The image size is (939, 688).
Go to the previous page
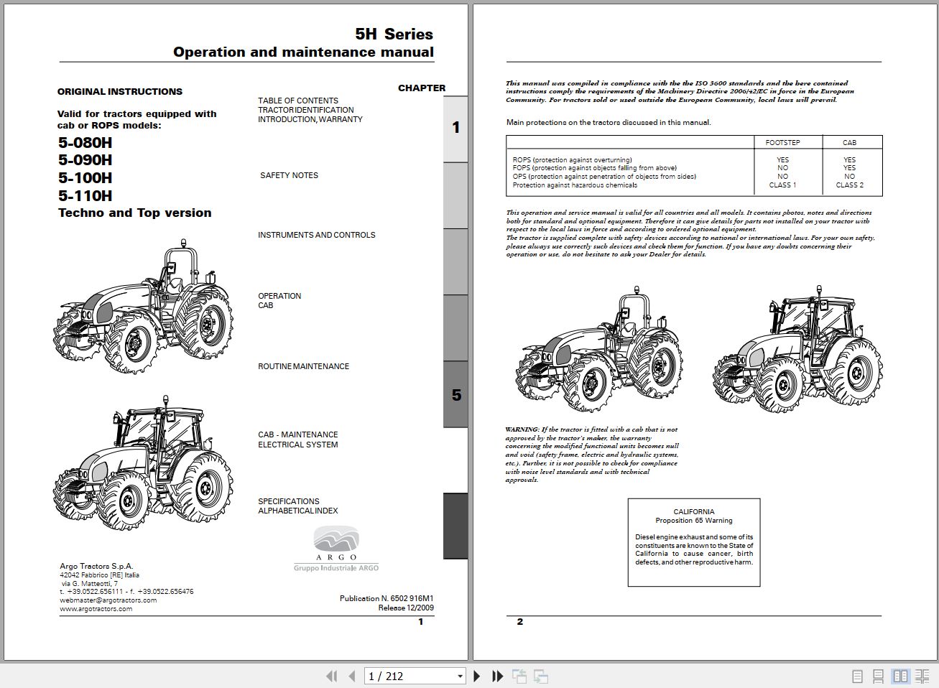[352, 676]
